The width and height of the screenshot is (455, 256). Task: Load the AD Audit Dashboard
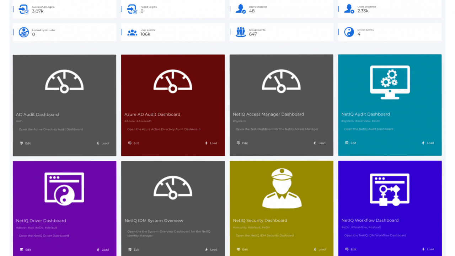click(x=102, y=143)
